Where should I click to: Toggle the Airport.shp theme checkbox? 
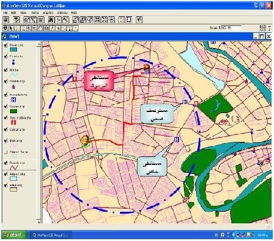5,174
